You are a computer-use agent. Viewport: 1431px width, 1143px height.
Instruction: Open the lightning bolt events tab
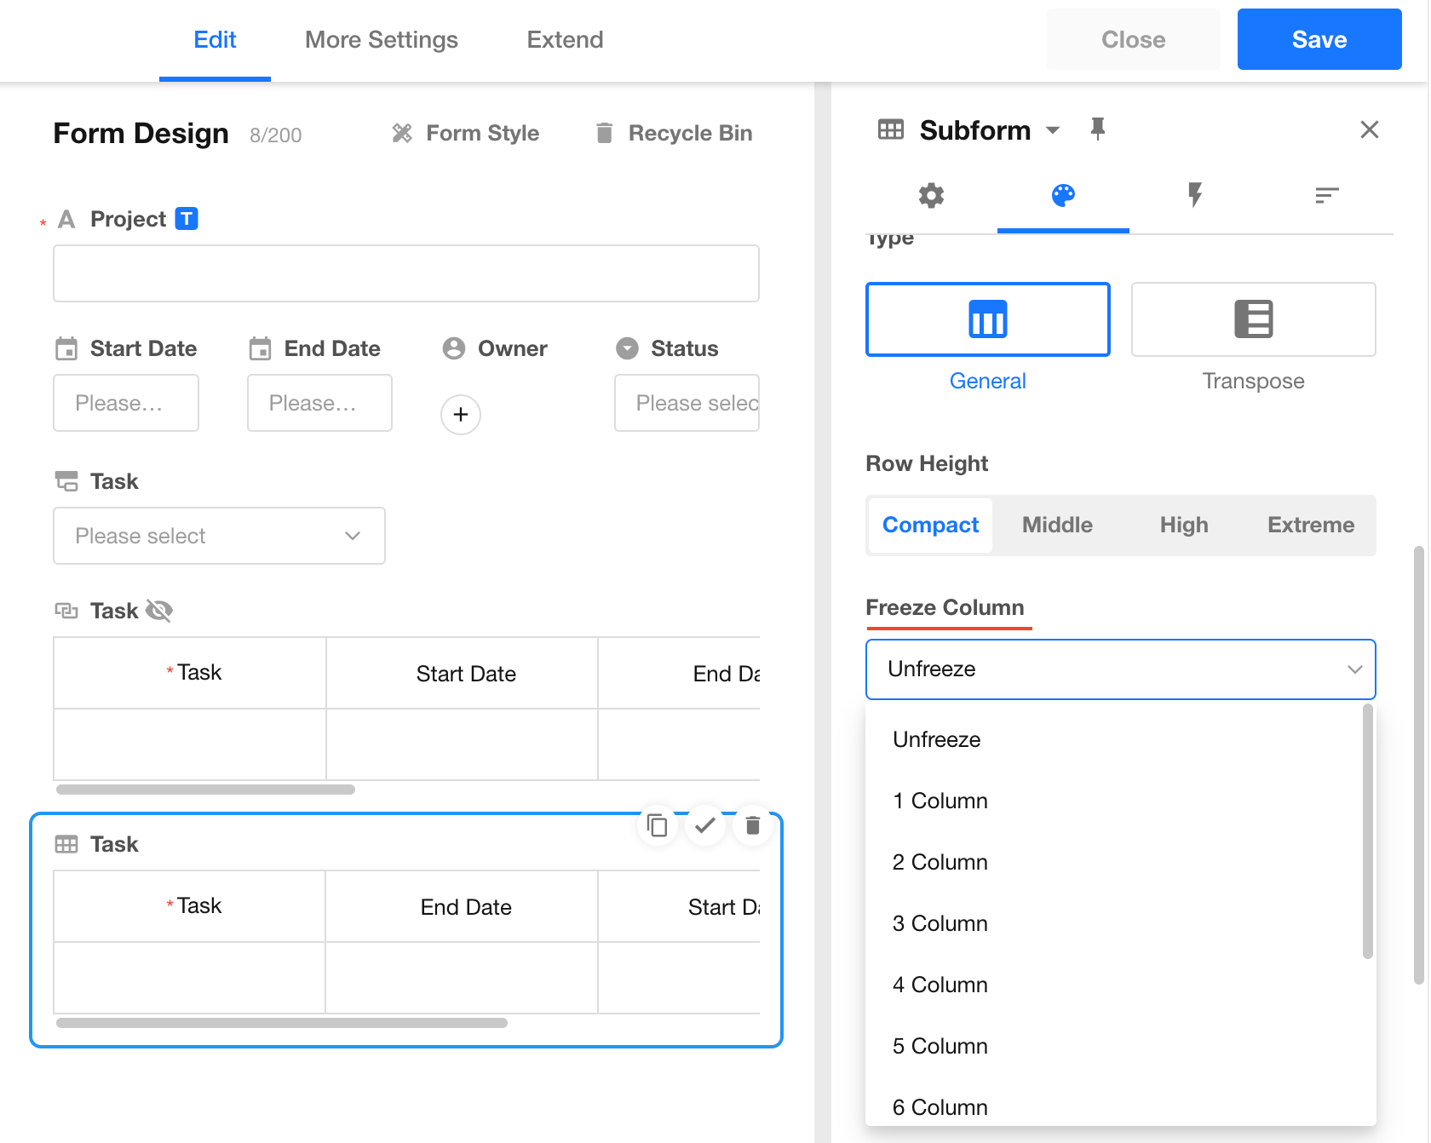[1194, 196]
